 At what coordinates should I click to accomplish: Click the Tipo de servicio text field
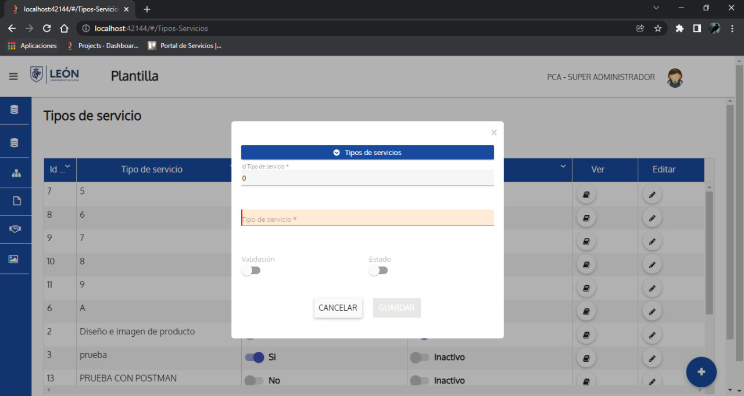pos(367,217)
